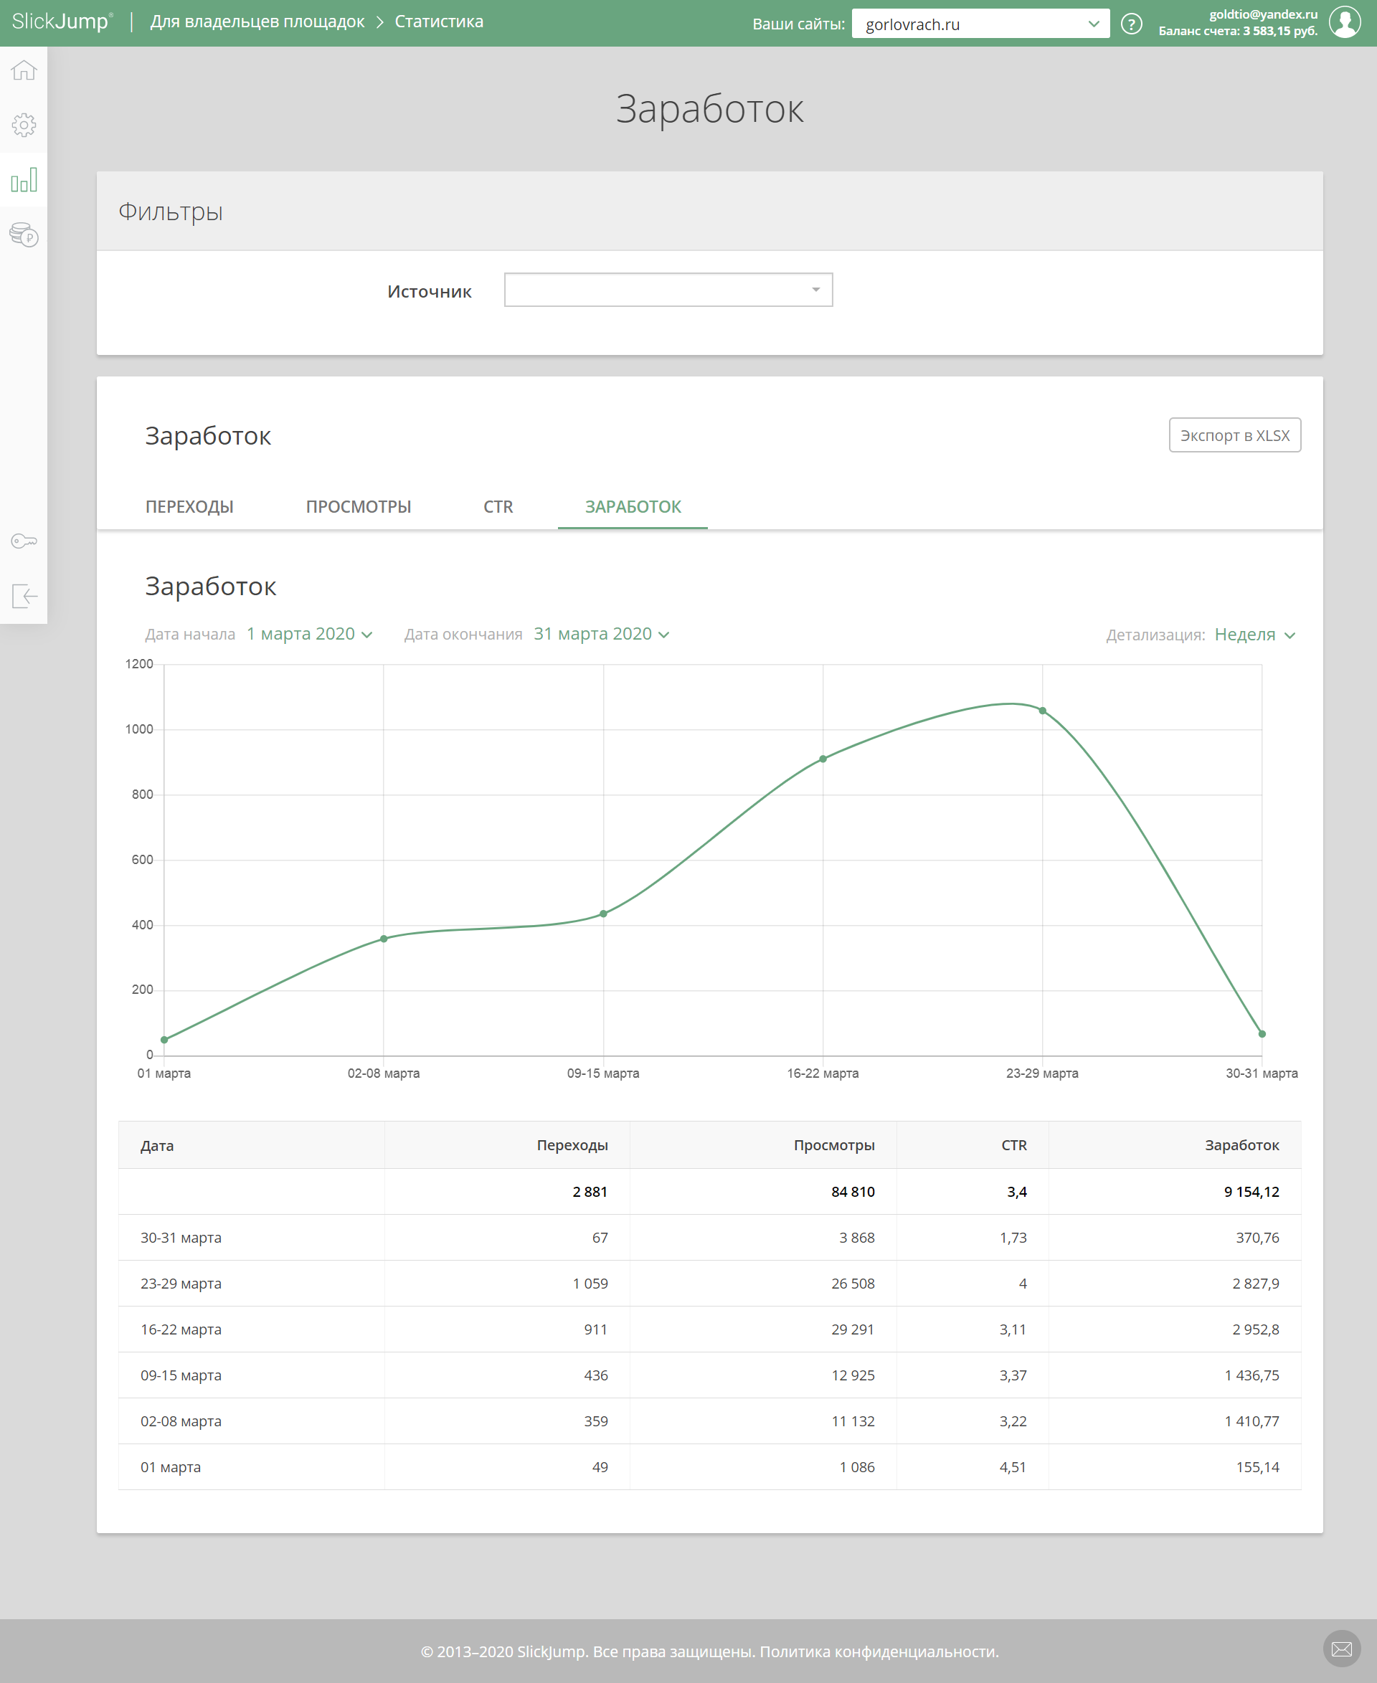This screenshot has height=1683, width=1377.
Task: Click the chart point for 02-08 марта
Action: point(384,938)
